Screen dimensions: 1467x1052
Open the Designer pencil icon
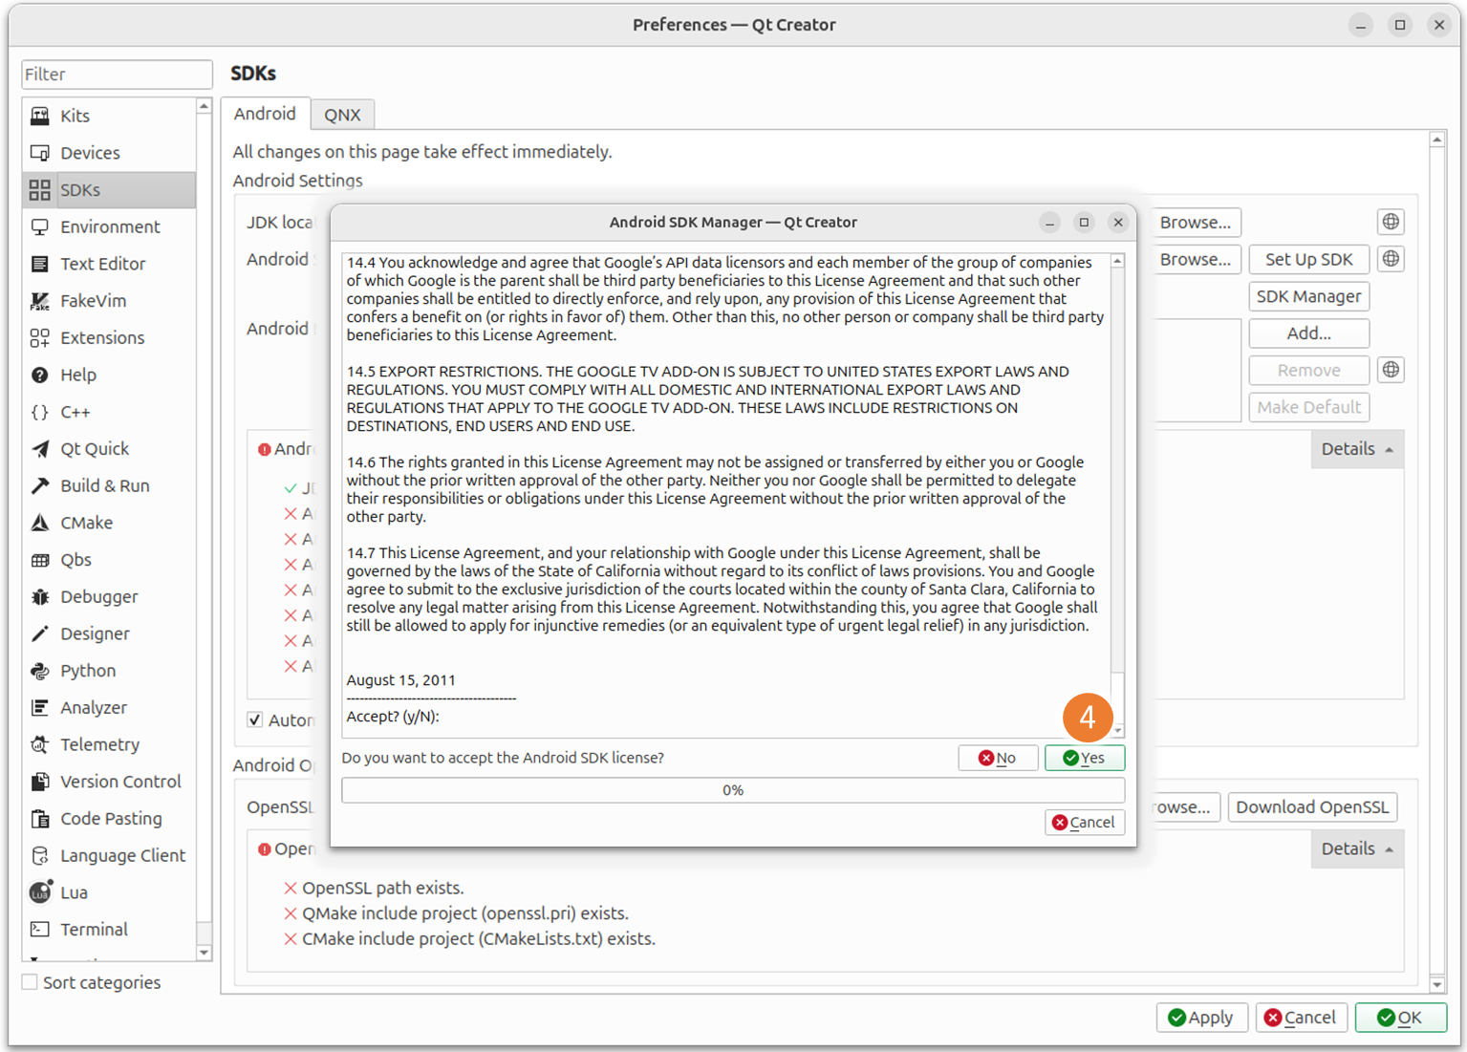point(40,633)
